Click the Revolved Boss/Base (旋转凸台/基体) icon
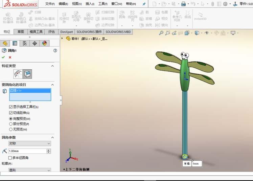The width and height of the screenshot is (253, 181). tap(21, 18)
